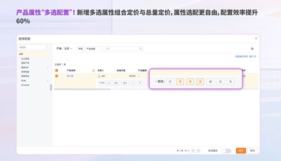Select the 红 color option

coord(170,82)
